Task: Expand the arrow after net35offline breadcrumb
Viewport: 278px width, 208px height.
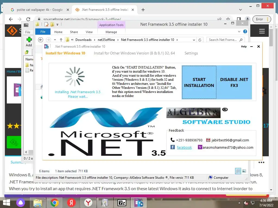Action: point(118,40)
